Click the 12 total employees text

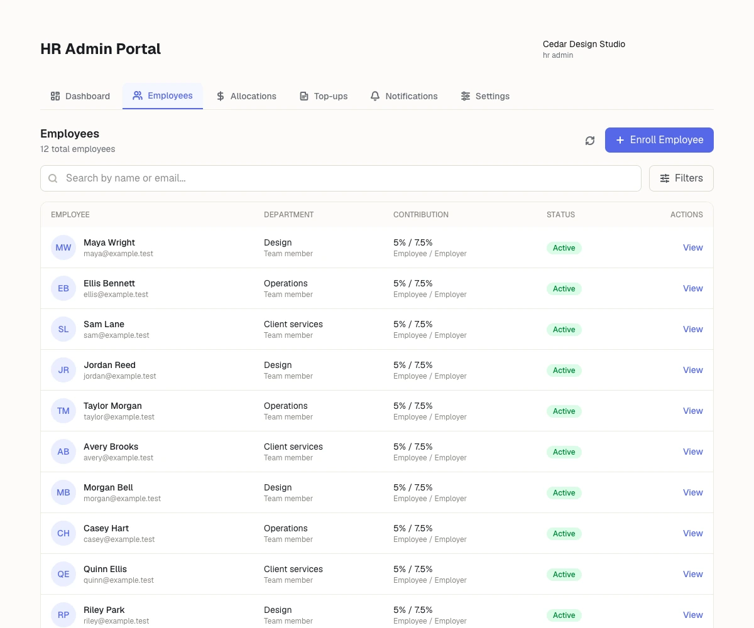coord(78,149)
